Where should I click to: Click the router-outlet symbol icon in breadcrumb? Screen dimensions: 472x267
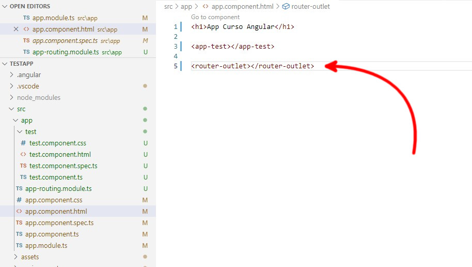(286, 7)
